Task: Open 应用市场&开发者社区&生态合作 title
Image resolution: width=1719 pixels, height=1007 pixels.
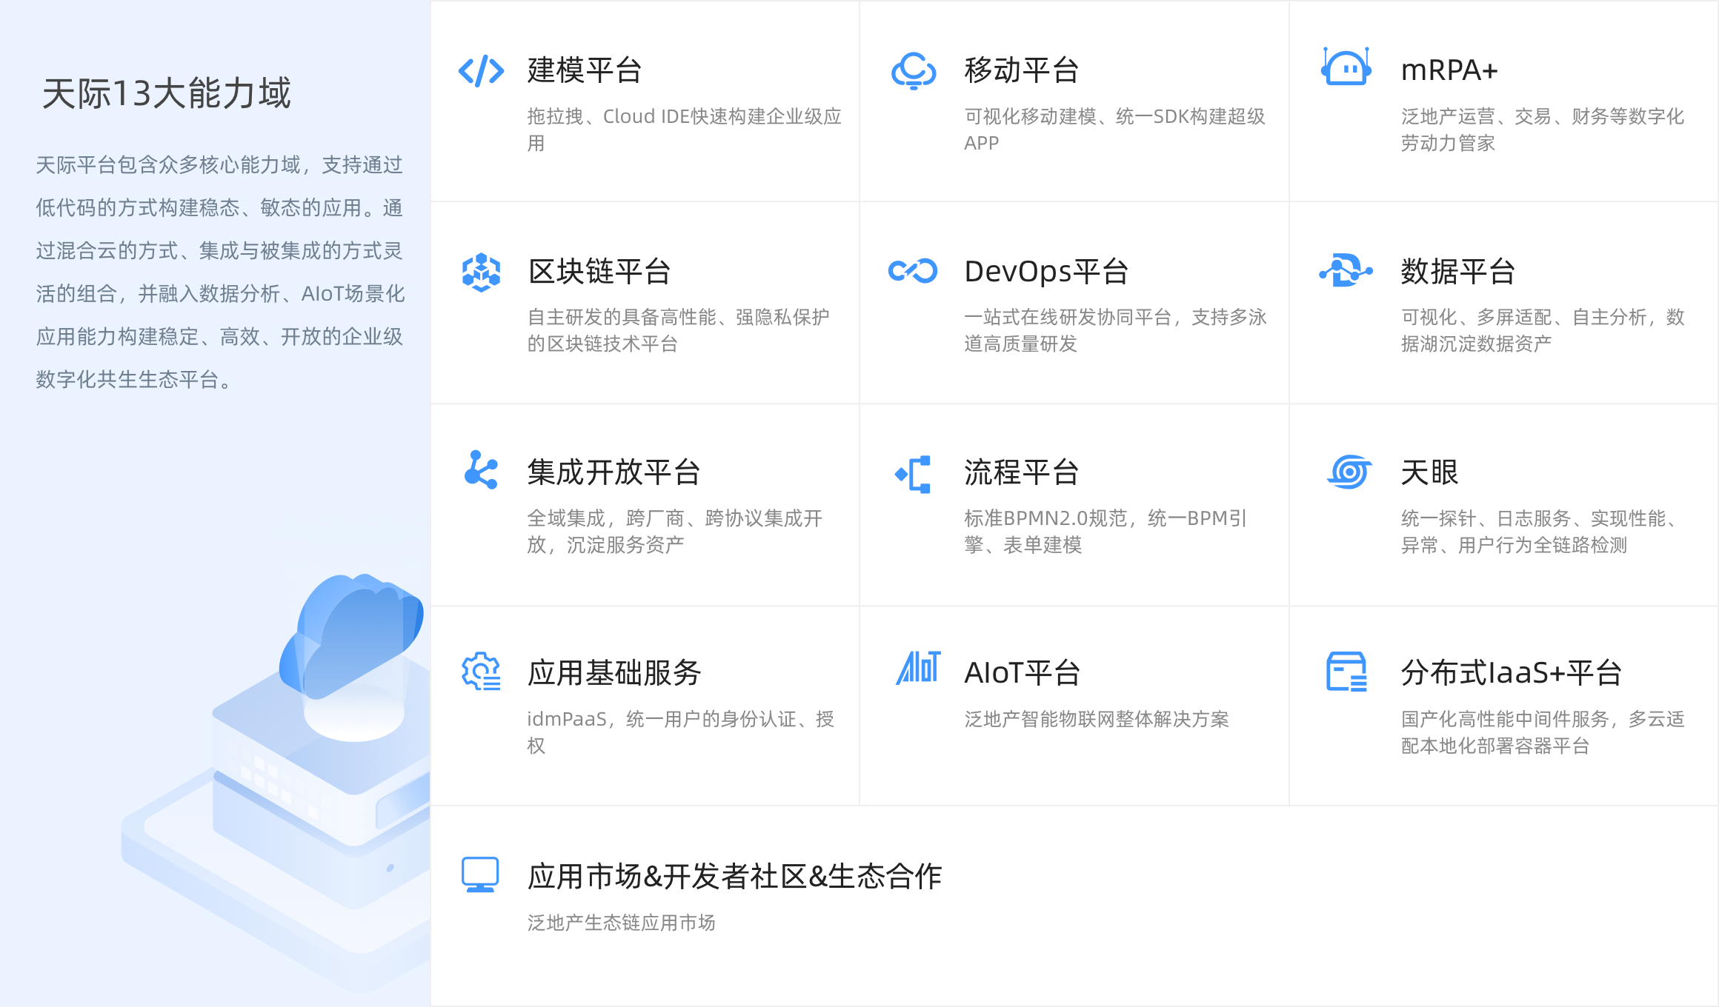Action: (x=734, y=877)
